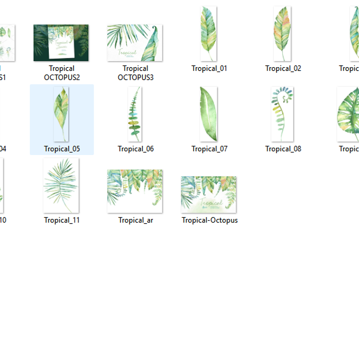Open the Tropical OCTOPUS2 dark cover image
This screenshot has width=359, height=359.
61,43
